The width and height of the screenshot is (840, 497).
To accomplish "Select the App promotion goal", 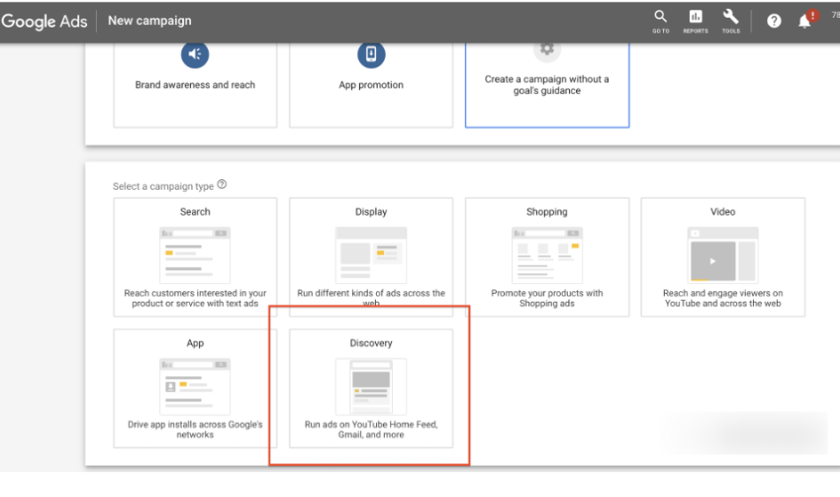I will [x=371, y=84].
